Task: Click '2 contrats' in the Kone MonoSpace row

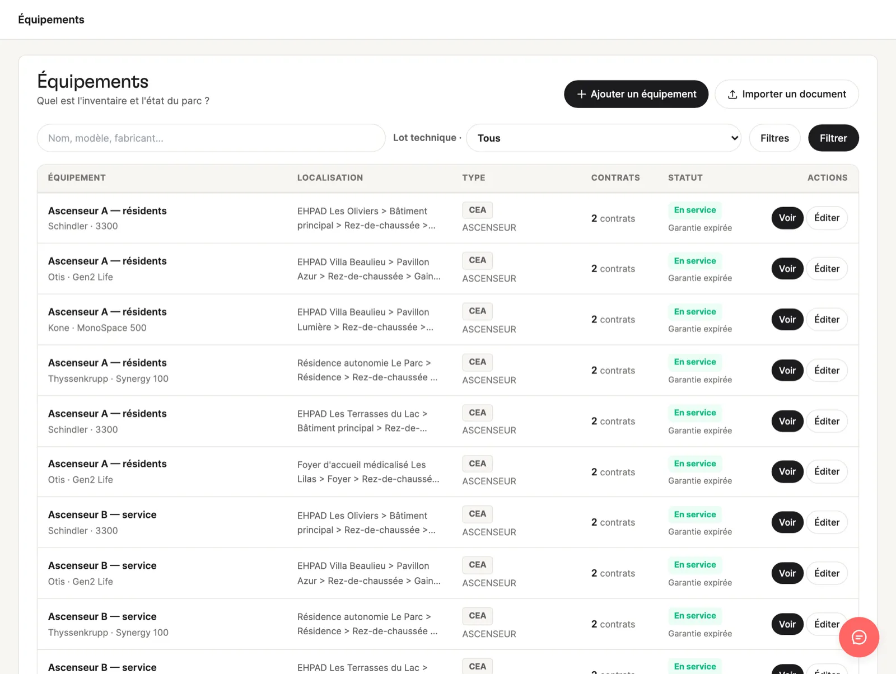Action: (x=613, y=320)
